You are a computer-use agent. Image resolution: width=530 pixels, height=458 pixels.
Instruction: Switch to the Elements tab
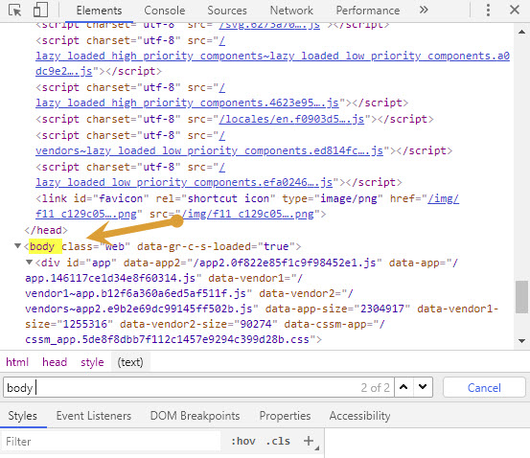coord(99,11)
